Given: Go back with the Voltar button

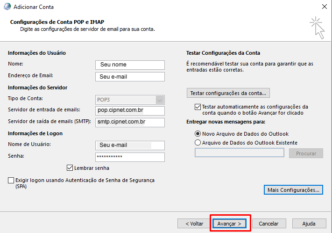Looking at the screenshot, I should pos(194,224).
